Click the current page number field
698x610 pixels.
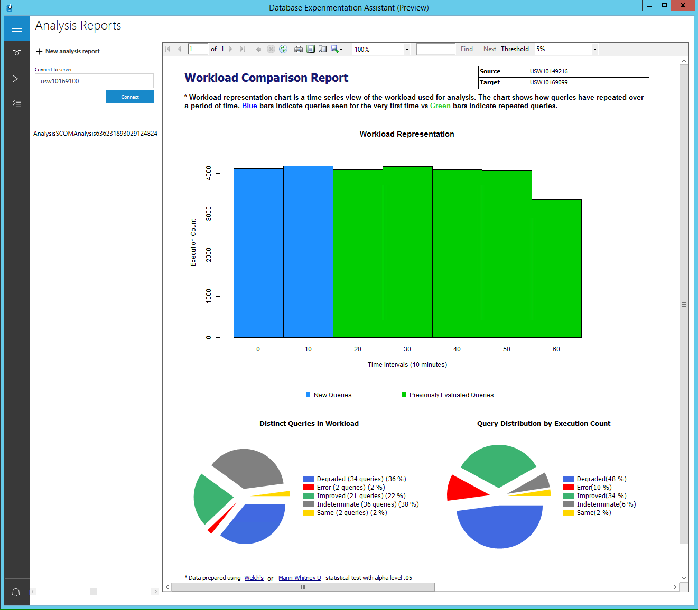click(x=198, y=49)
